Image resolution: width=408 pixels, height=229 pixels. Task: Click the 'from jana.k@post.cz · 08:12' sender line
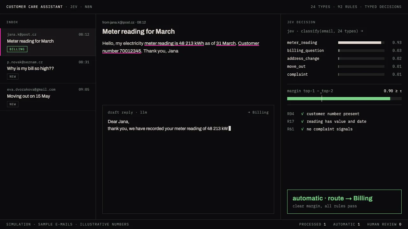[124, 22]
